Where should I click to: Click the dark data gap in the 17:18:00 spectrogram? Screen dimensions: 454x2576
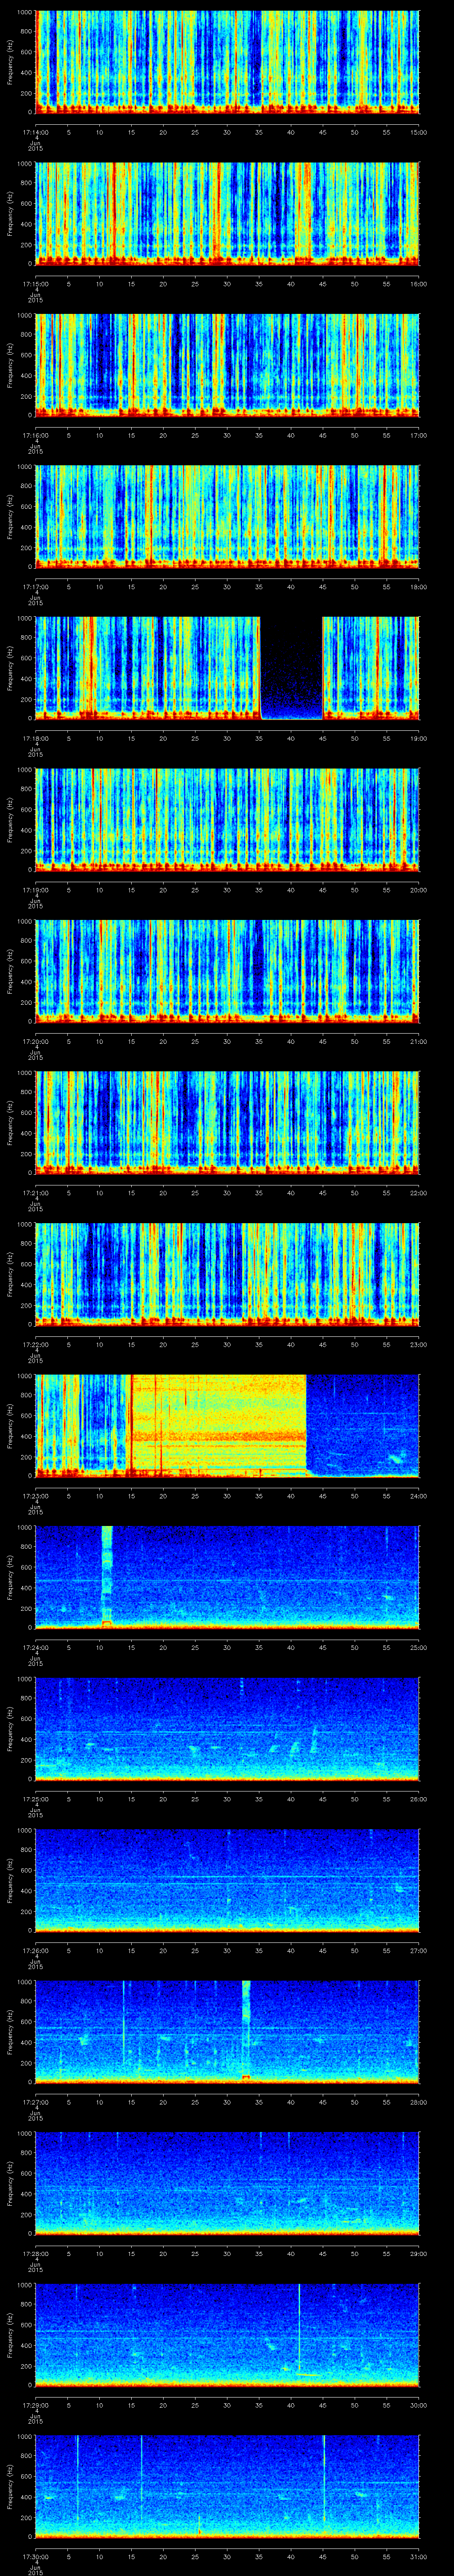(291, 668)
